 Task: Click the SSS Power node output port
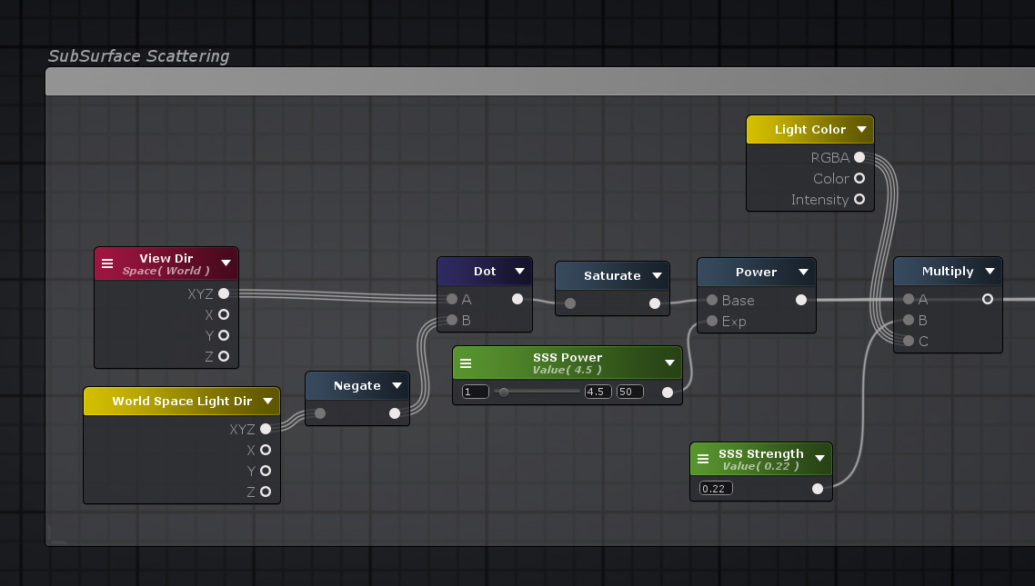pos(668,392)
